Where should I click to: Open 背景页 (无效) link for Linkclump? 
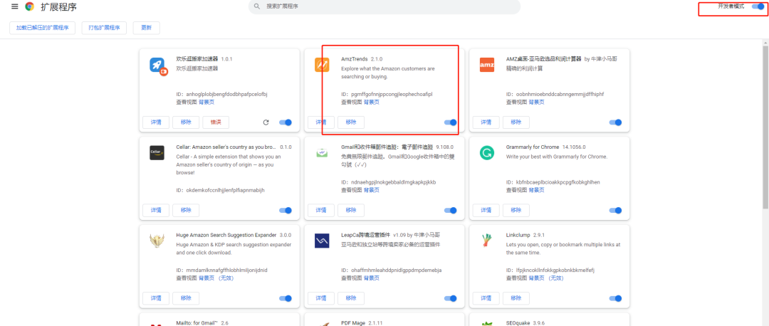coord(546,278)
